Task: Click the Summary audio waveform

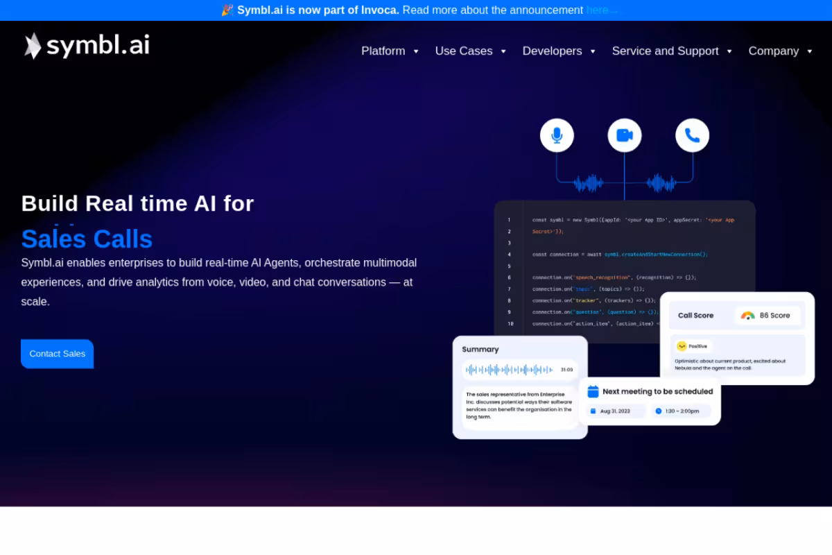Action: (x=510, y=370)
